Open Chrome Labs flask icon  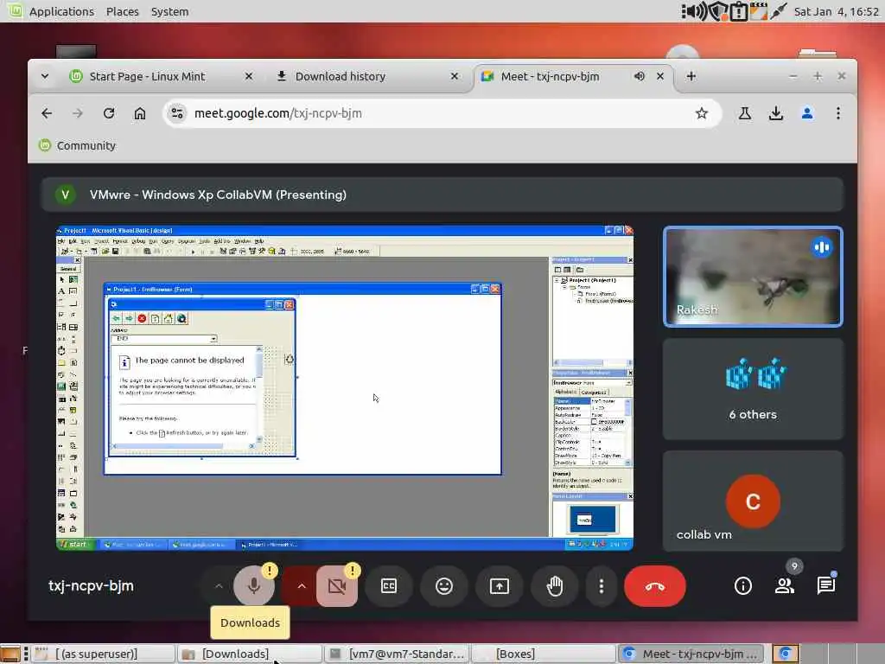coord(745,113)
